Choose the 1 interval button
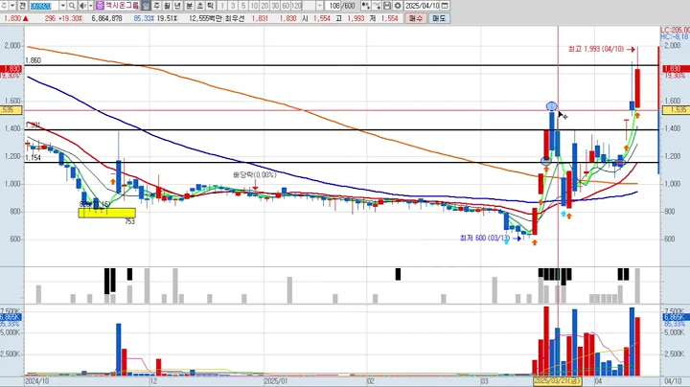Viewport: 690px width, 387px height. tap(222, 6)
